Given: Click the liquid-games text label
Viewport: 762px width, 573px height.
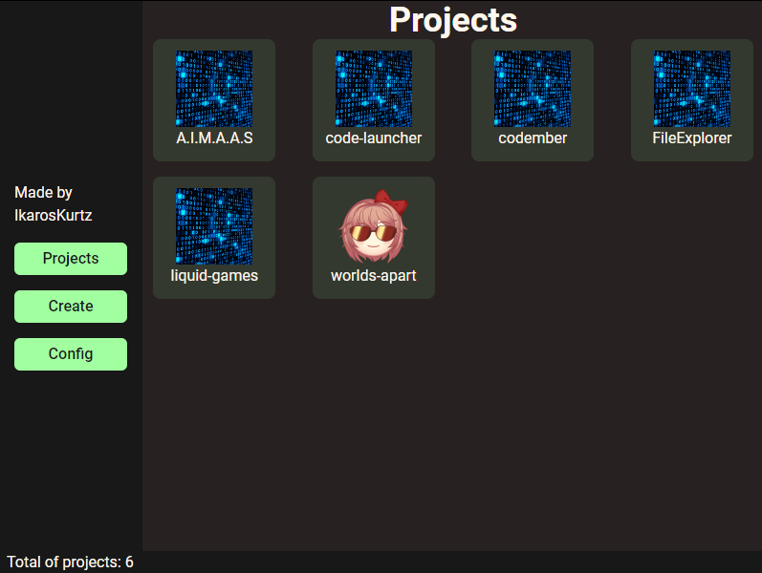Looking at the screenshot, I should click(214, 276).
